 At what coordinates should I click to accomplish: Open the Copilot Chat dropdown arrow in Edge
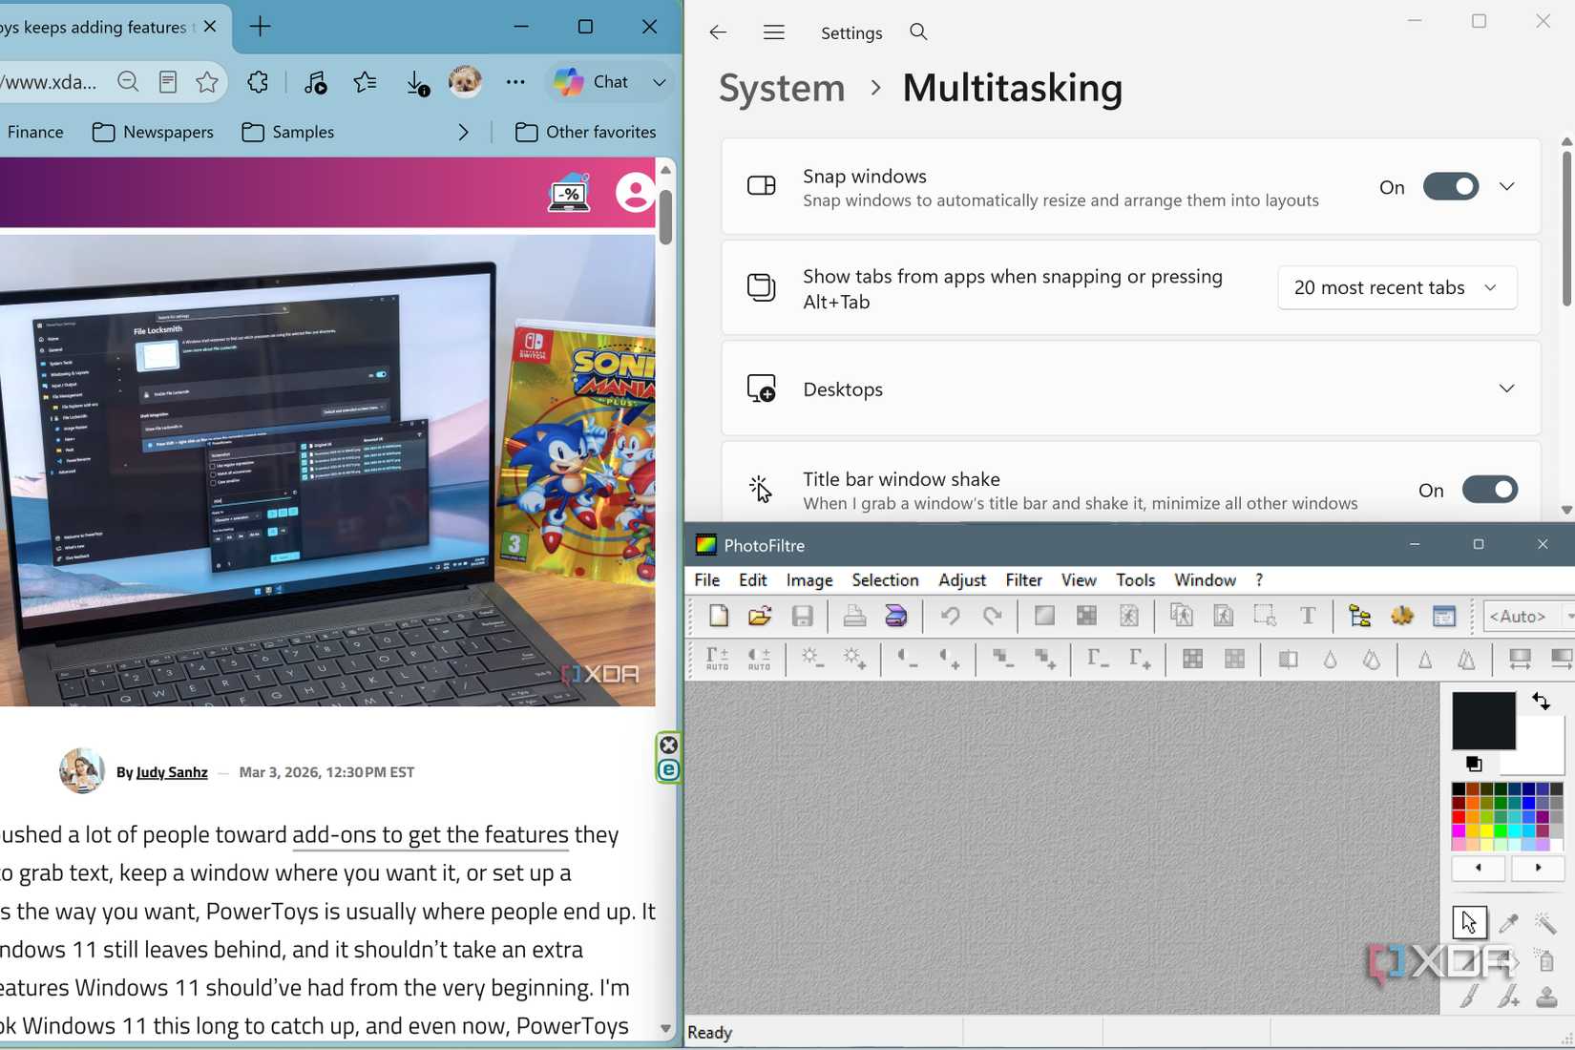[x=659, y=82]
